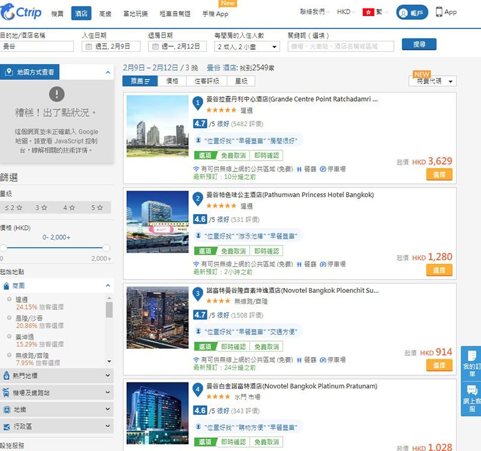Click the map pin icon in map view

pos(9,72)
